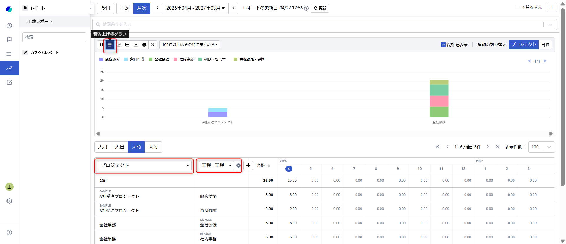Select the 日次 tab
This screenshot has width=566, height=244.
tap(125, 8)
